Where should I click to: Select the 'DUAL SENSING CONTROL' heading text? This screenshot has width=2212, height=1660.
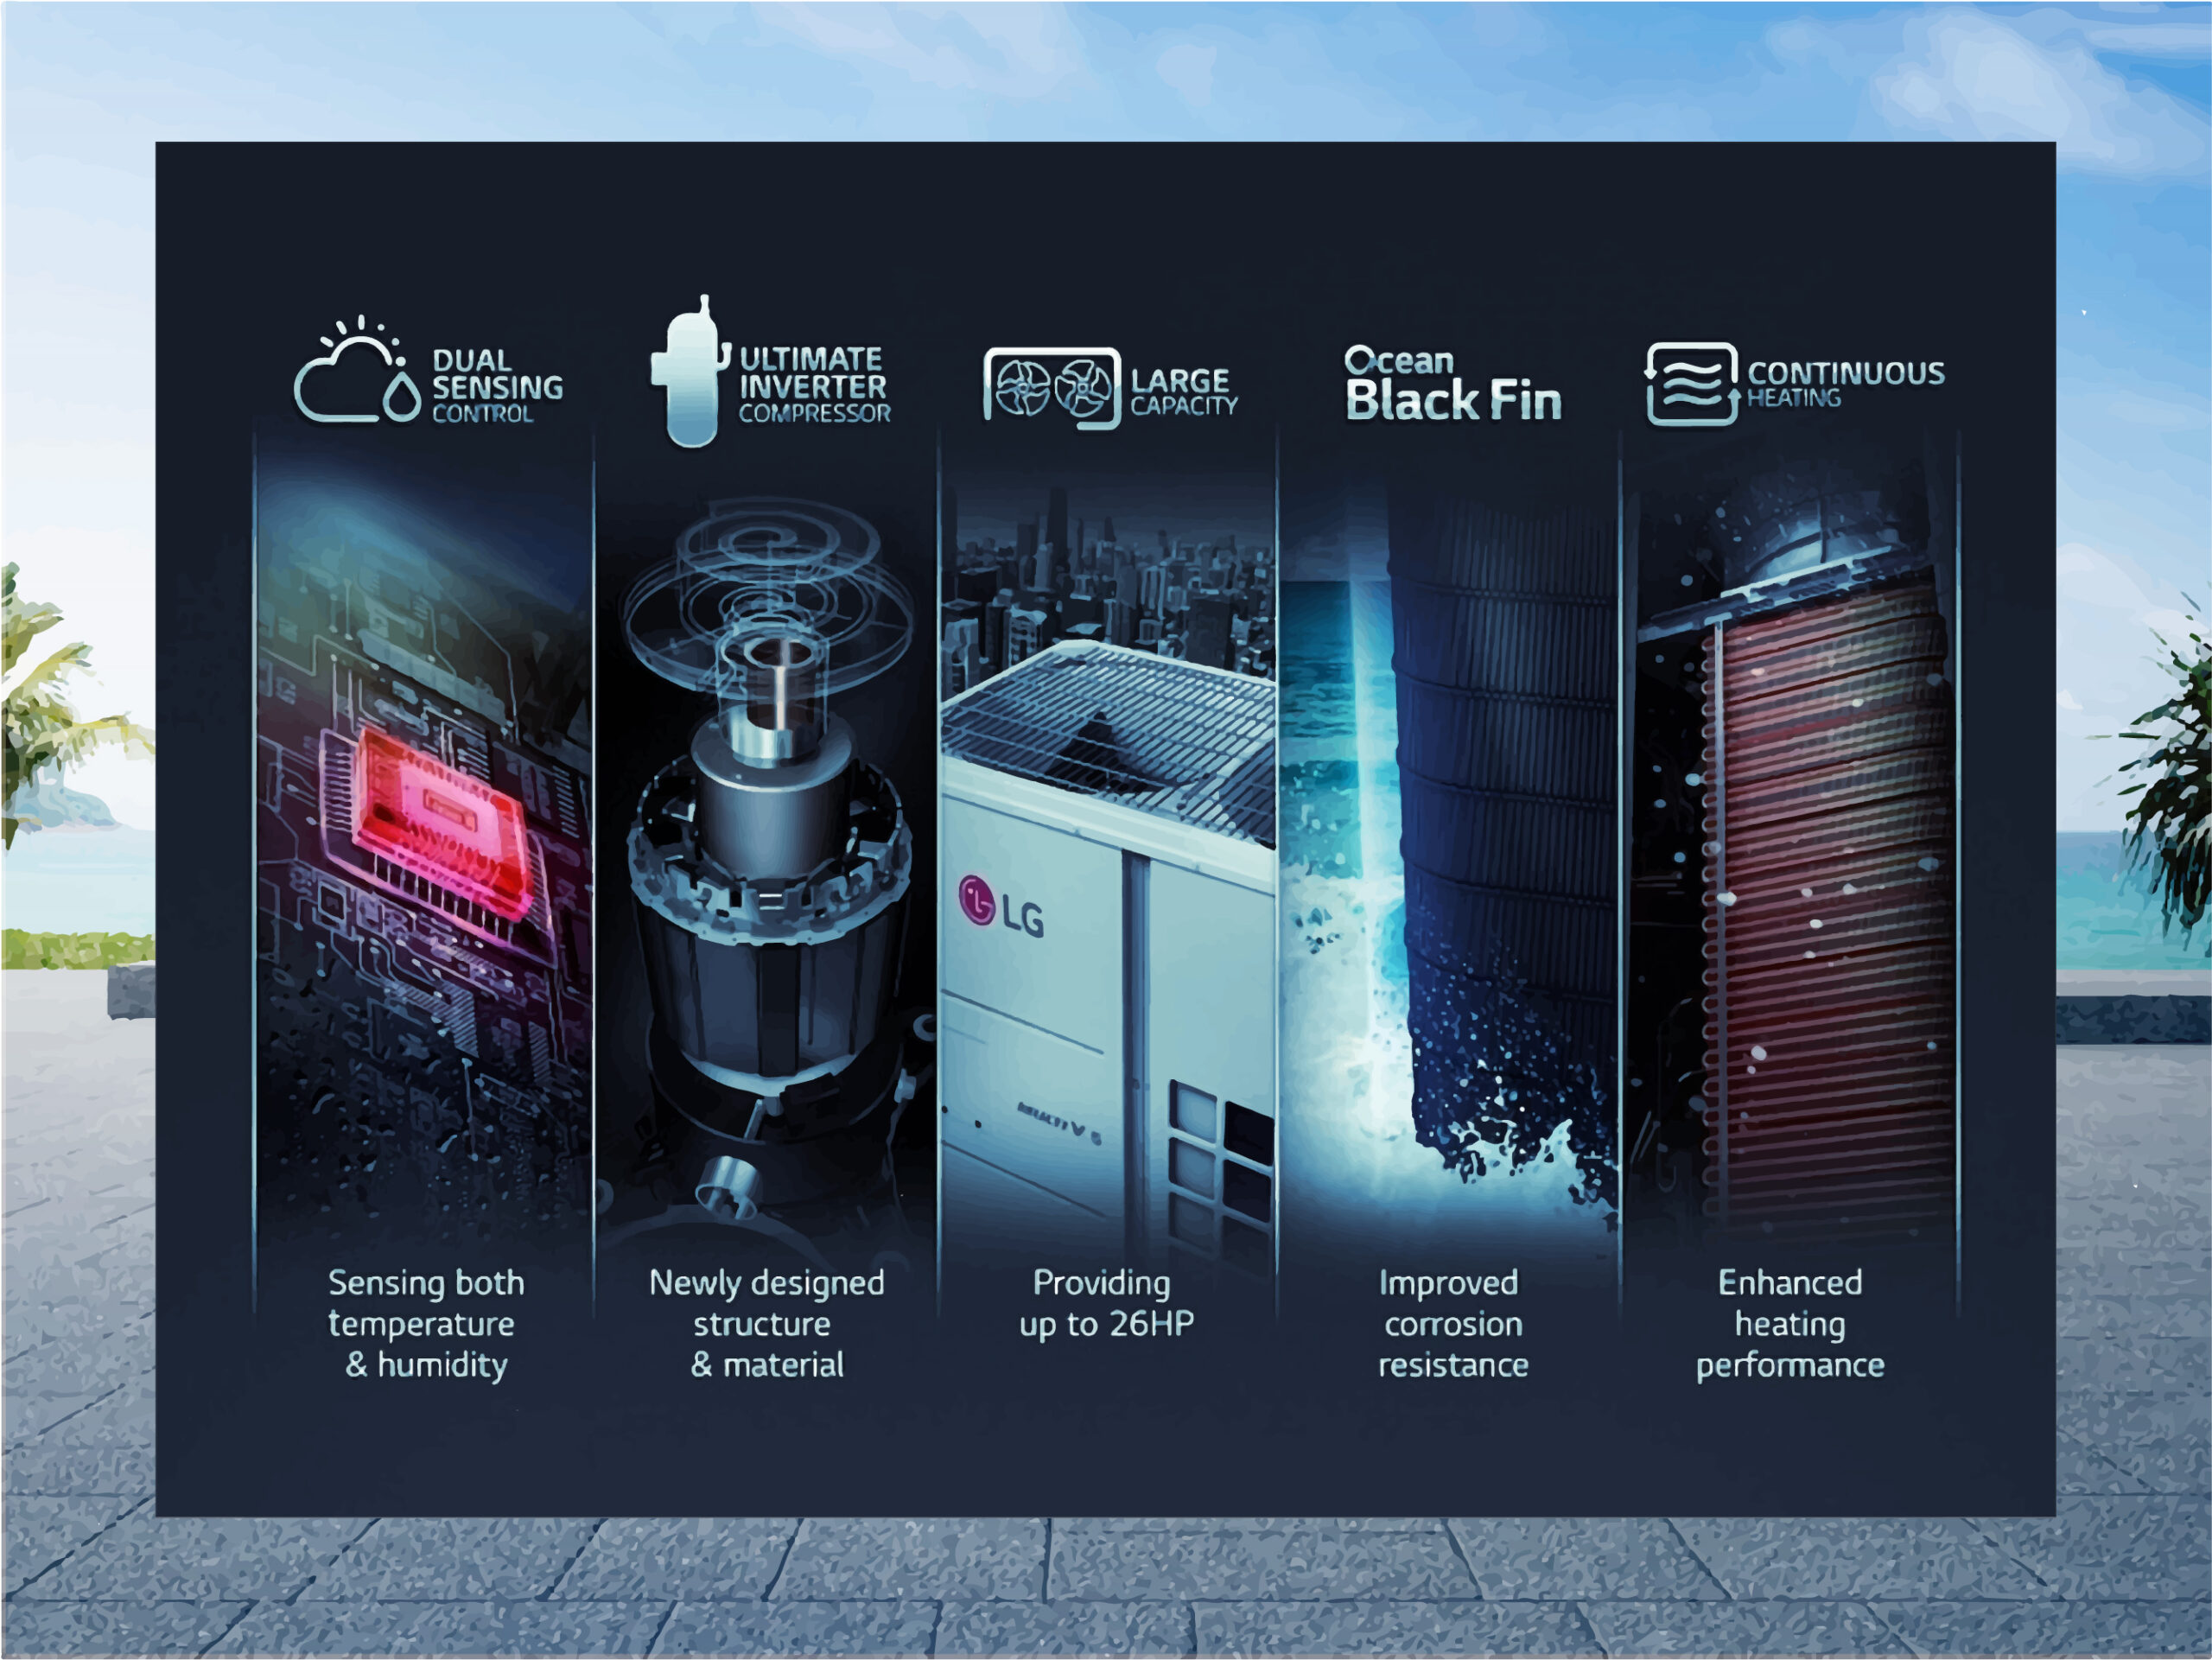point(497,386)
